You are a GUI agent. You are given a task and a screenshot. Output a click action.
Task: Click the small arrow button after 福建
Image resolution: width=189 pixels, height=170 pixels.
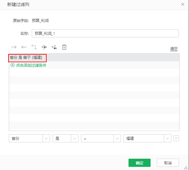click(x=176, y=138)
